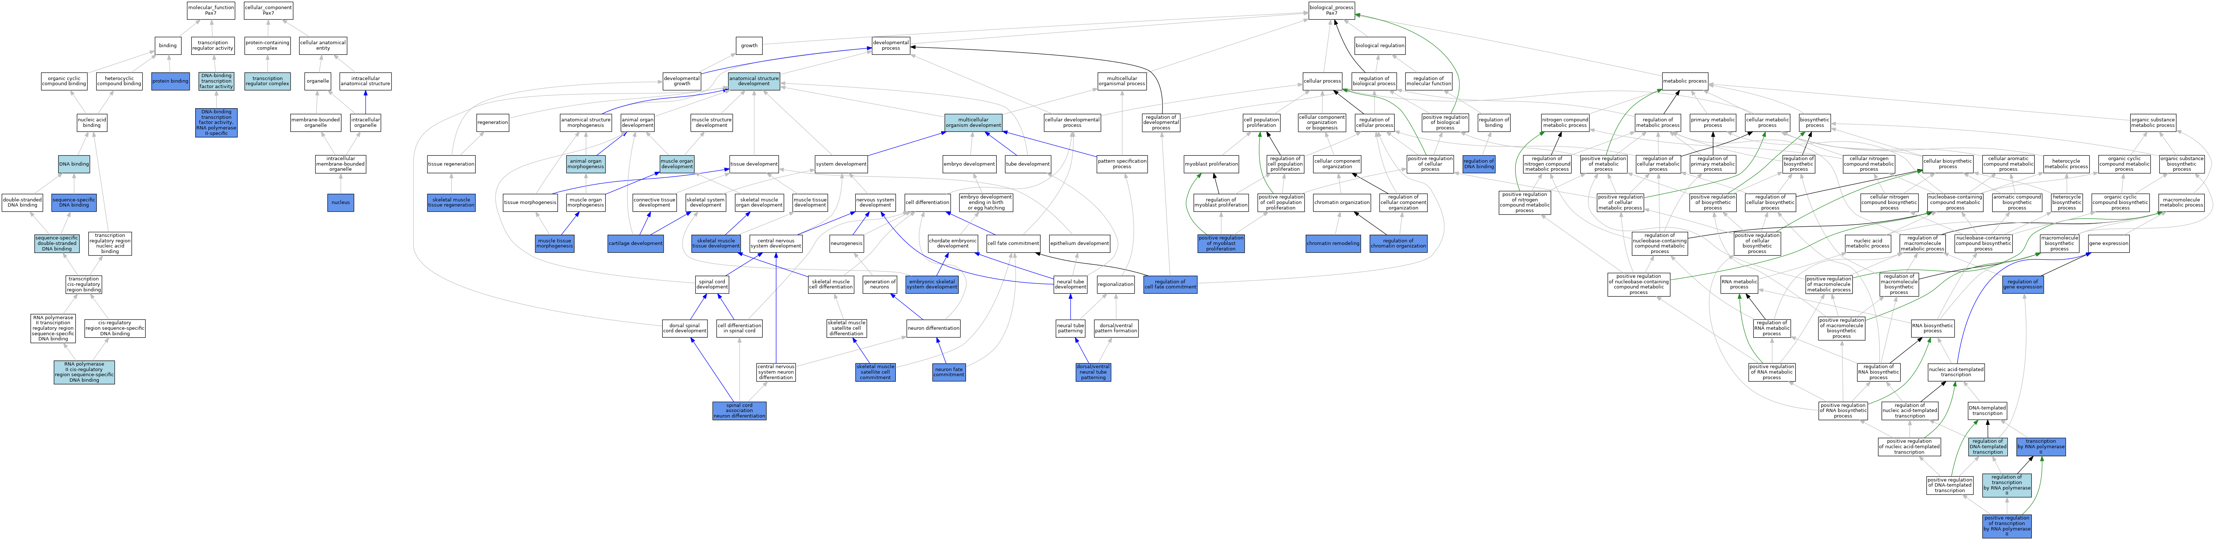Click the 'epithelium development' node

(x=1079, y=243)
